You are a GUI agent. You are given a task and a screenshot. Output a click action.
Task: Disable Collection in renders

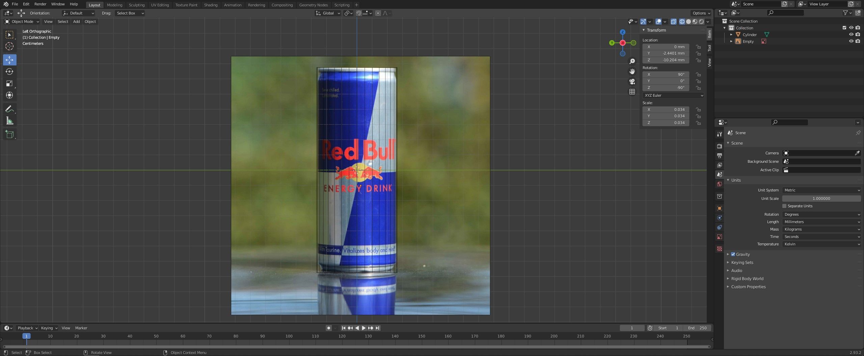point(858,28)
